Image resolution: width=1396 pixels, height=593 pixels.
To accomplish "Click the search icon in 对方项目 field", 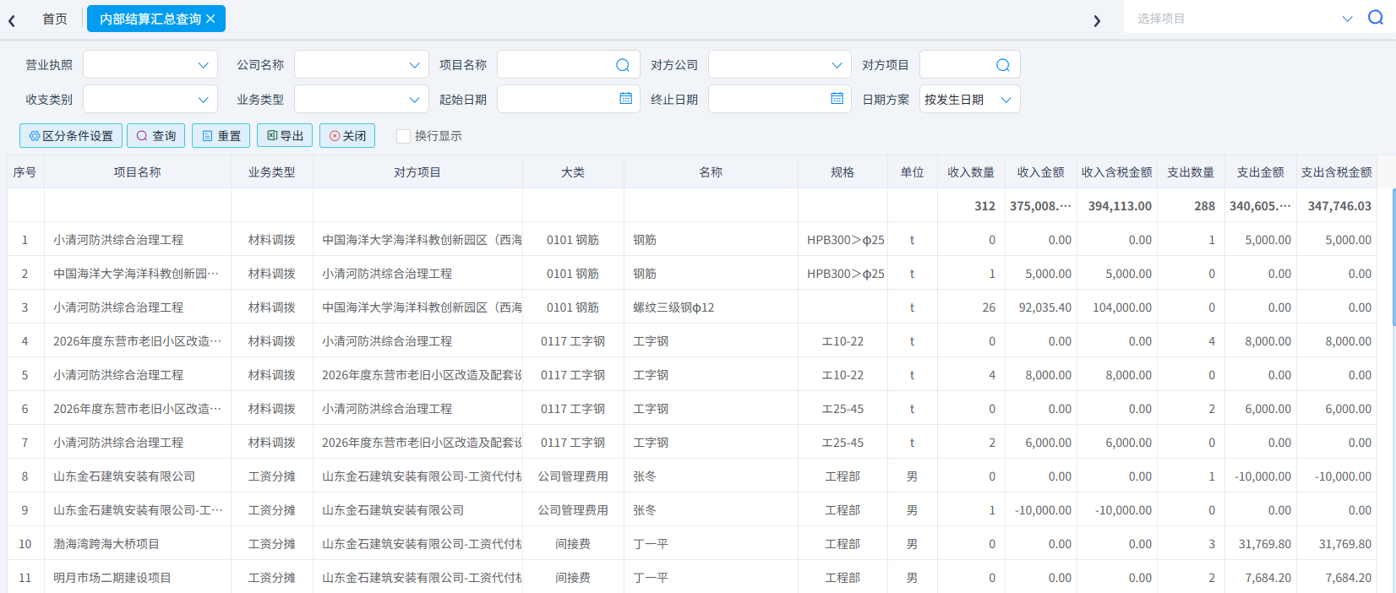I will [x=1003, y=65].
